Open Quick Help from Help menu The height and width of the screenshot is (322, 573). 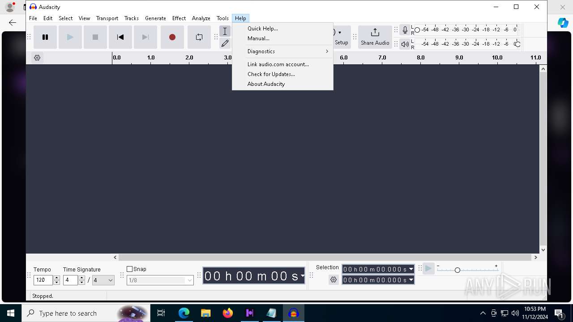282,29
